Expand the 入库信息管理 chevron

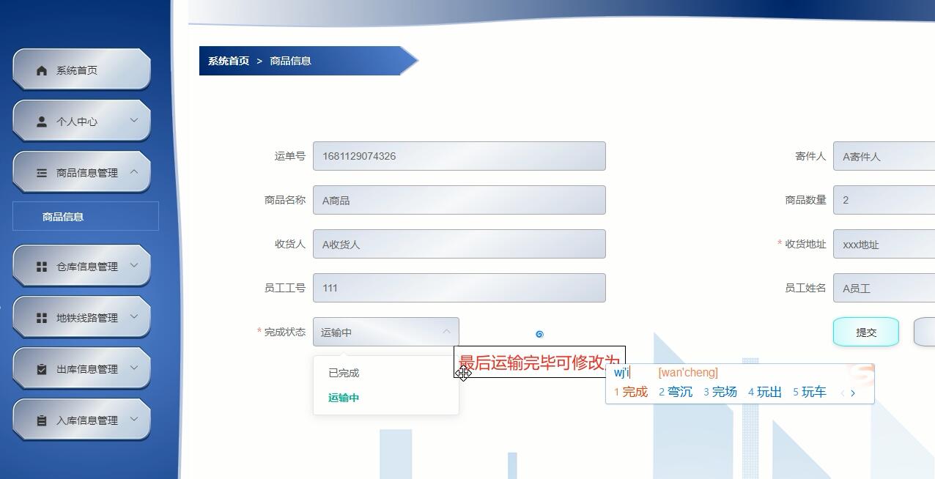pos(134,419)
